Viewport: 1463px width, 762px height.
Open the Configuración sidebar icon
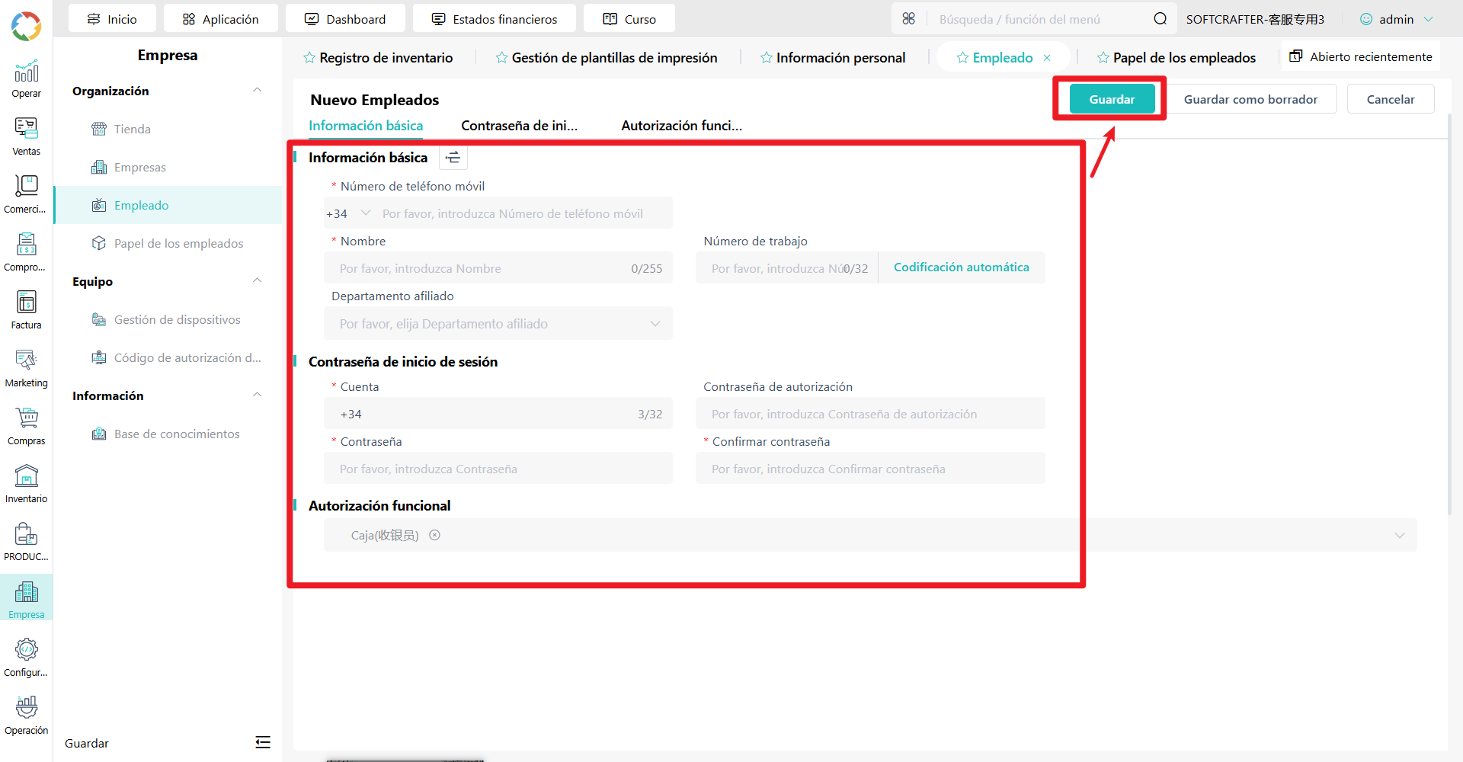pyautogui.click(x=26, y=658)
